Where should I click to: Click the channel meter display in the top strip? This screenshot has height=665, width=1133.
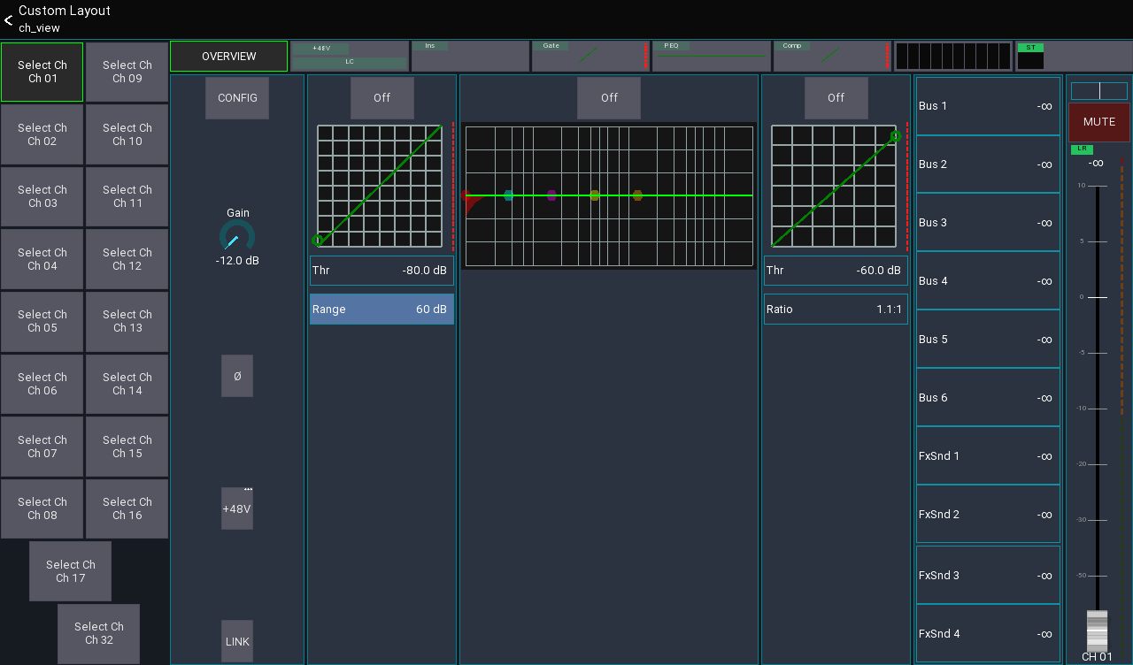953,56
